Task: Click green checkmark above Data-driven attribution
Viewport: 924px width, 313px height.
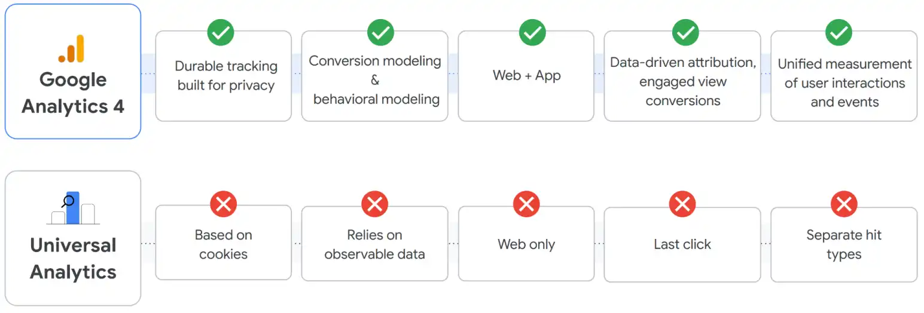Action: [x=685, y=32]
